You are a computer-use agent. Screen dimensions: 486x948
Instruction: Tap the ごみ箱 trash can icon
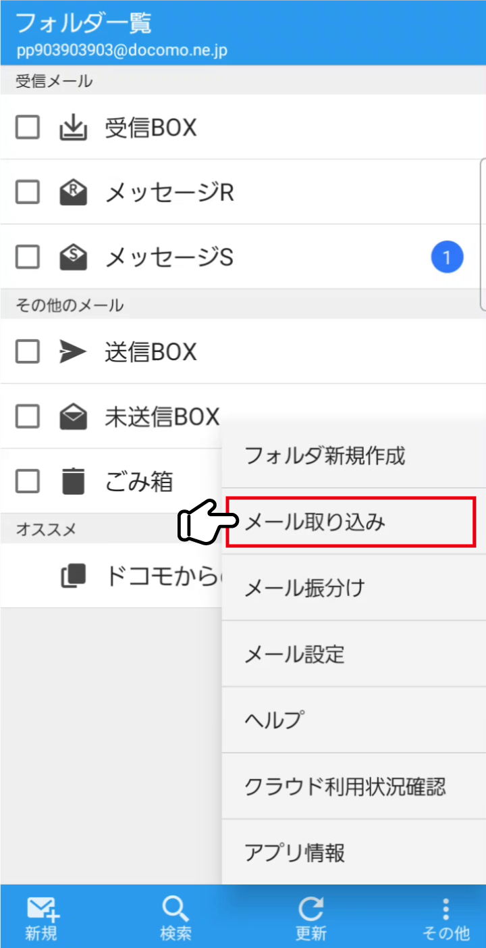(x=73, y=481)
